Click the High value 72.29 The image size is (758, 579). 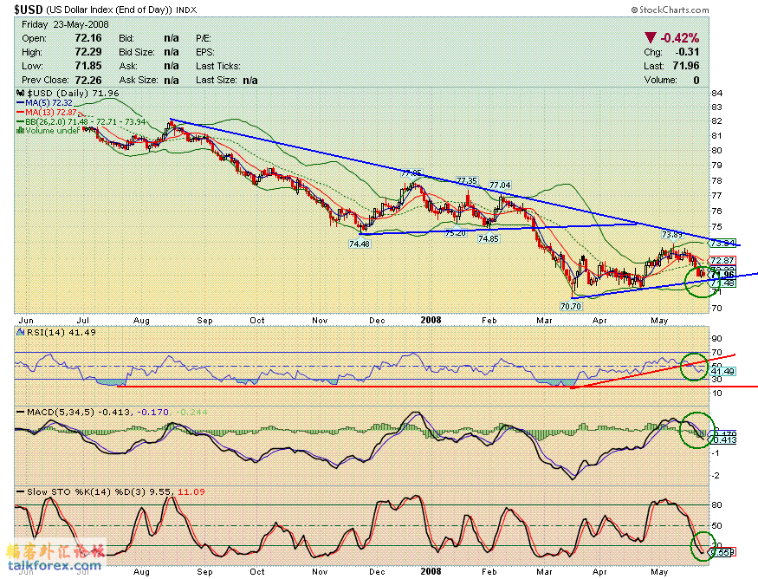pyautogui.click(x=88, y=52)
